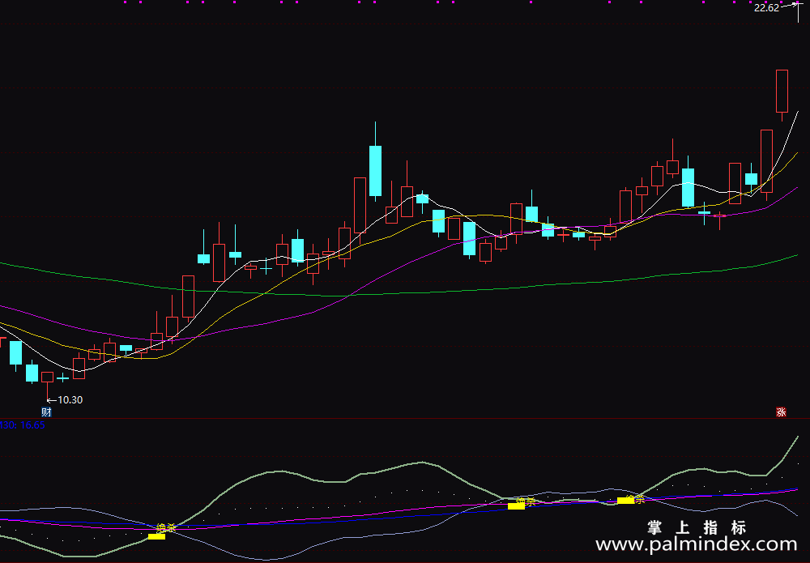810x563 pixels.
Task: Click the 涨 marker badge
Action: point(781,412)
